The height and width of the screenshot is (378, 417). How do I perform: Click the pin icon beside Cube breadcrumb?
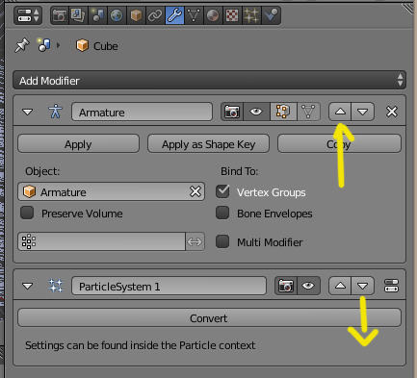click(22, 45)
